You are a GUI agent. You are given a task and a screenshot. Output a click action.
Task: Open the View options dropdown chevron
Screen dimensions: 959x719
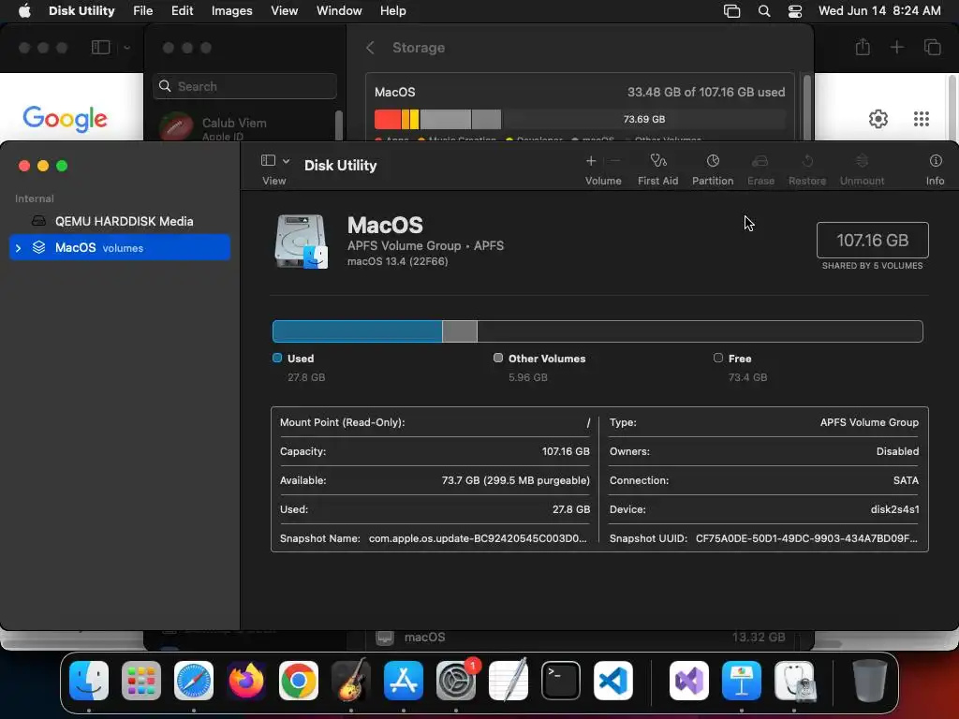pos(287,161)
